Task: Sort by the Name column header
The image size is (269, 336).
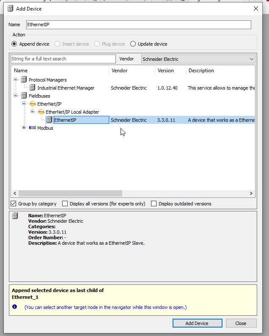Action: (60, 71)
